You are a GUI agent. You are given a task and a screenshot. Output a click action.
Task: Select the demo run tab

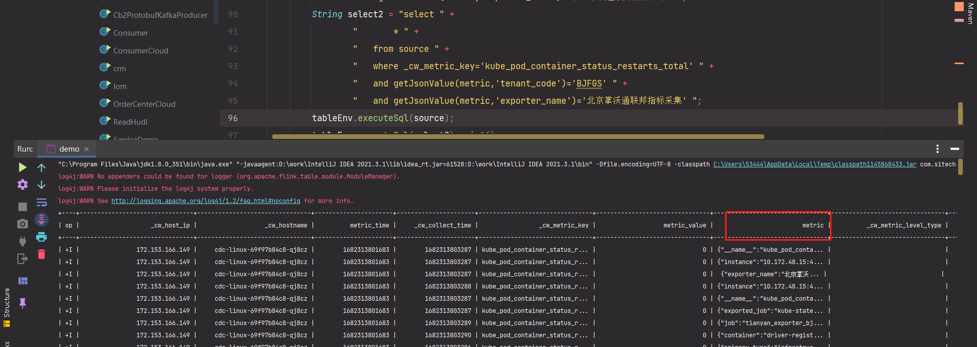pyautogui.click(x=69, y=149)
